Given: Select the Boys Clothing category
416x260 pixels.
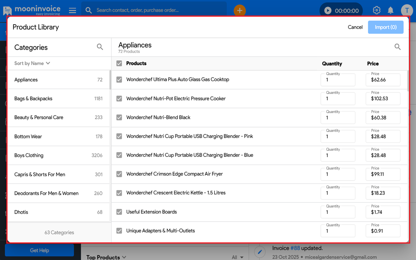Looking at the screenshot, I should (58, 155).
